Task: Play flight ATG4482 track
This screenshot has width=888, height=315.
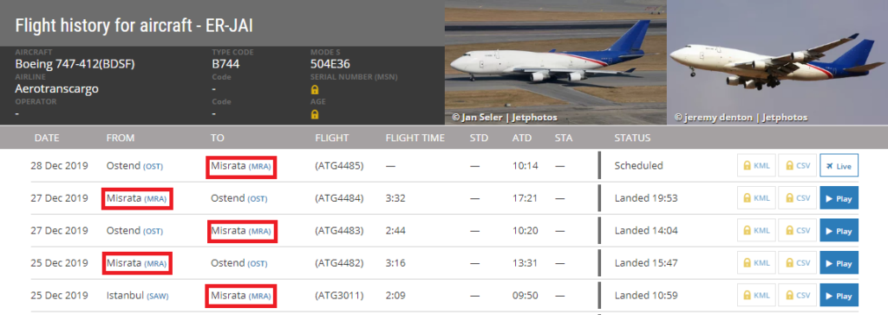Action: [x=839, y=263]
